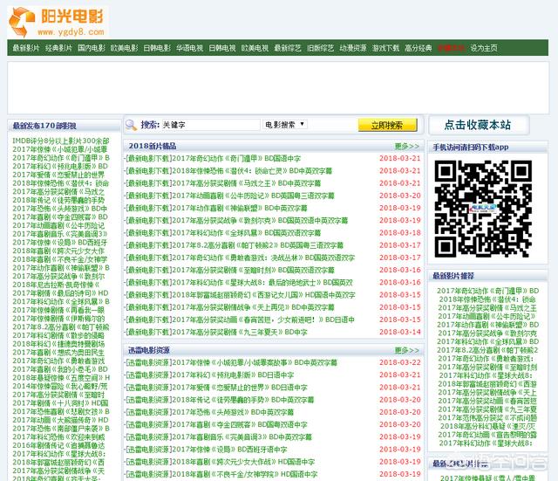Image resolution: width=558 pixels, height=481 pixels.
Task: Click 更多>> in the 迅雷电影资源 section
Action: 407,350
